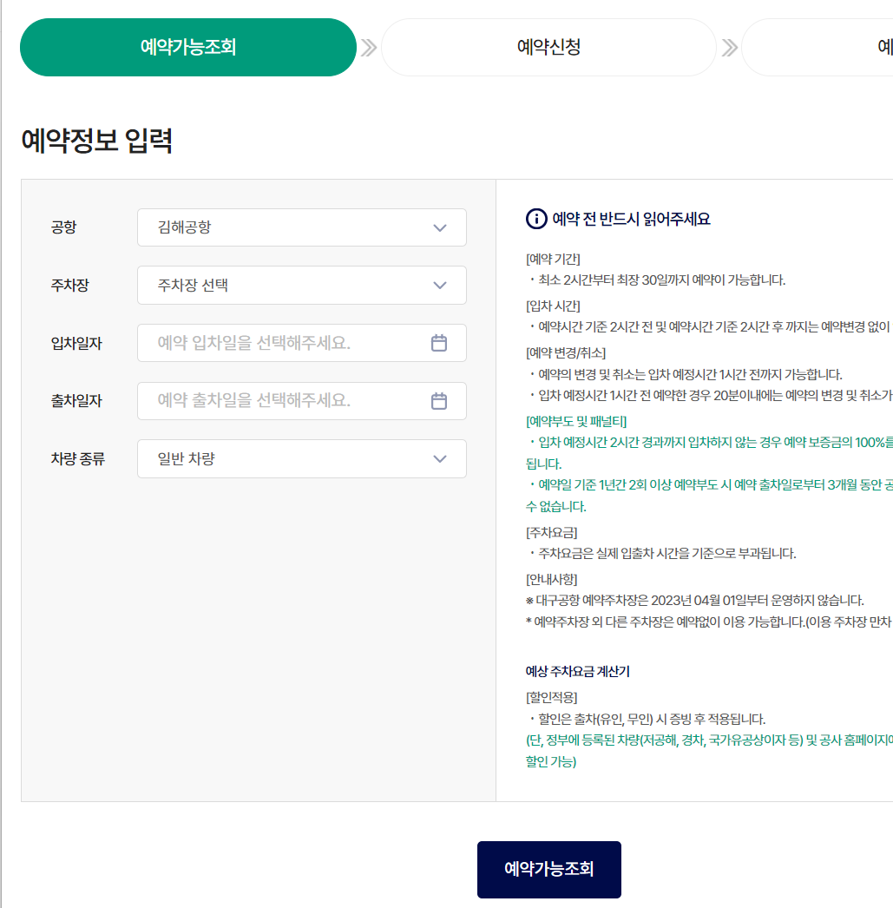Click the 주차장 field label

[70, 285]
